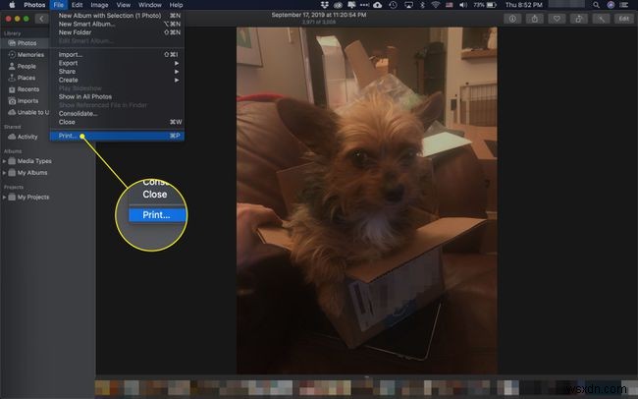Click the Edit button in the toolbar
The width and height of the screenshot is (638, 399).
point(623,19)
